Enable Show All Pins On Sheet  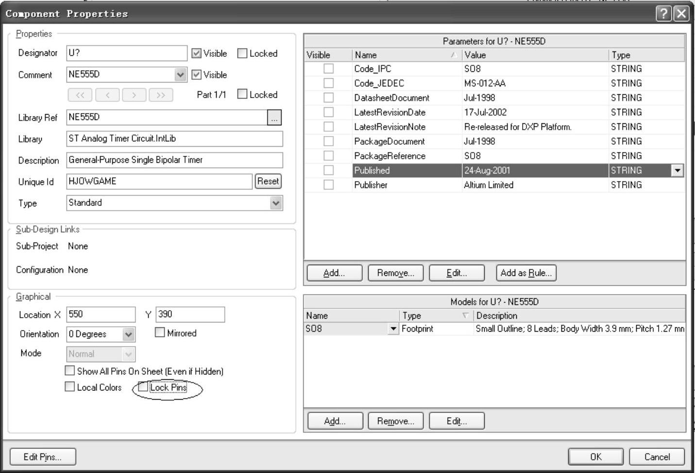(x=70, y=371)
